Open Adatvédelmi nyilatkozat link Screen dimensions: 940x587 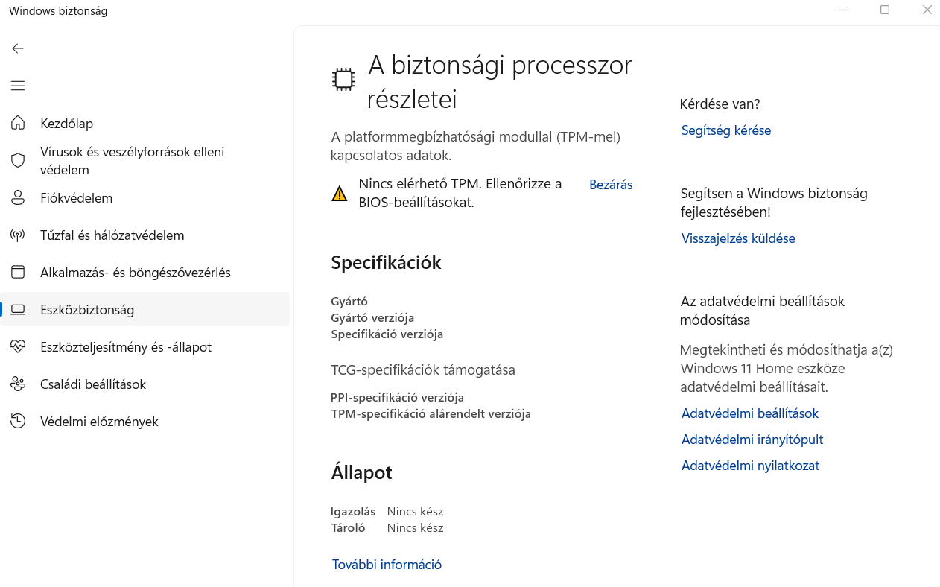coord(750,466)
